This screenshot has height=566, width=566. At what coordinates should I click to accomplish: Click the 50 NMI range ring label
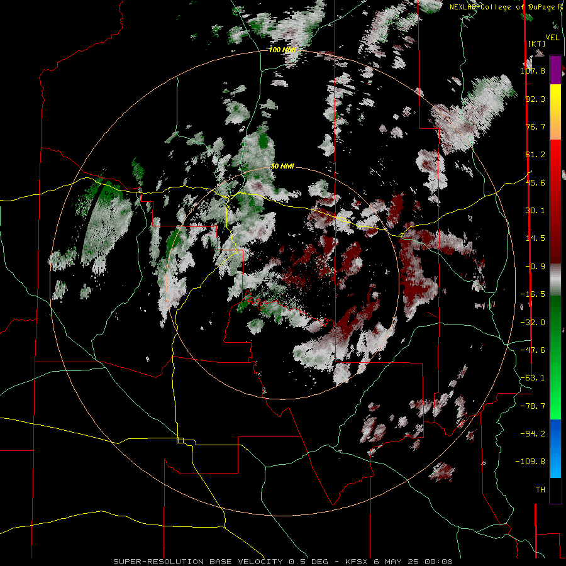point(282,167)
